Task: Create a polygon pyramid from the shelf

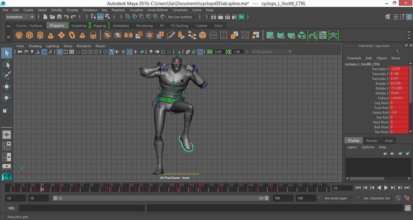Action: click(83, 35)
